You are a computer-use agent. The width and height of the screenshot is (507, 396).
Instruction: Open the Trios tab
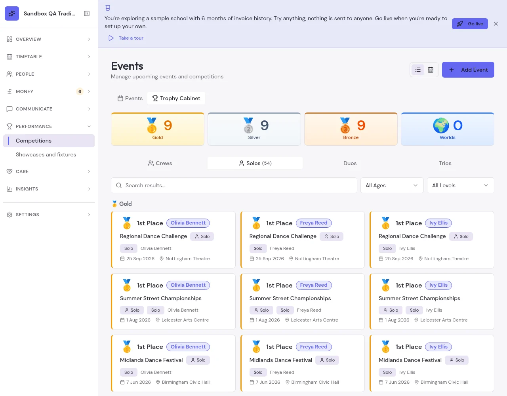pos(445,163)
